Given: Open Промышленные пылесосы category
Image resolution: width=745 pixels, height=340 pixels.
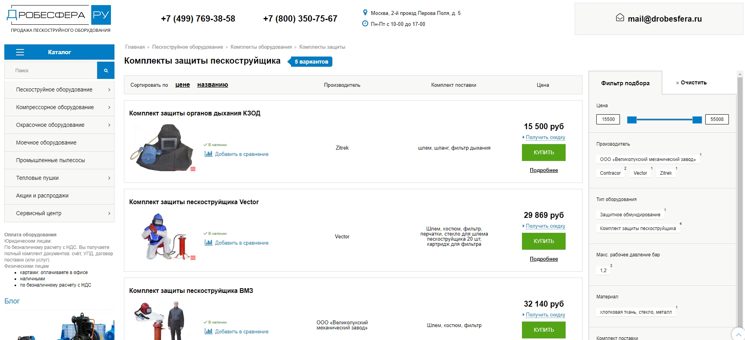Looking at the screenshot, I should (x=59, y=160).
